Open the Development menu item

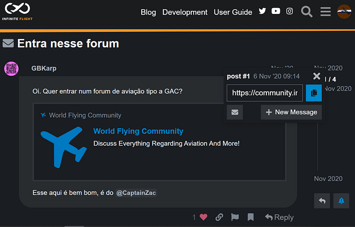pyautogui.click(x=185, y=12)
